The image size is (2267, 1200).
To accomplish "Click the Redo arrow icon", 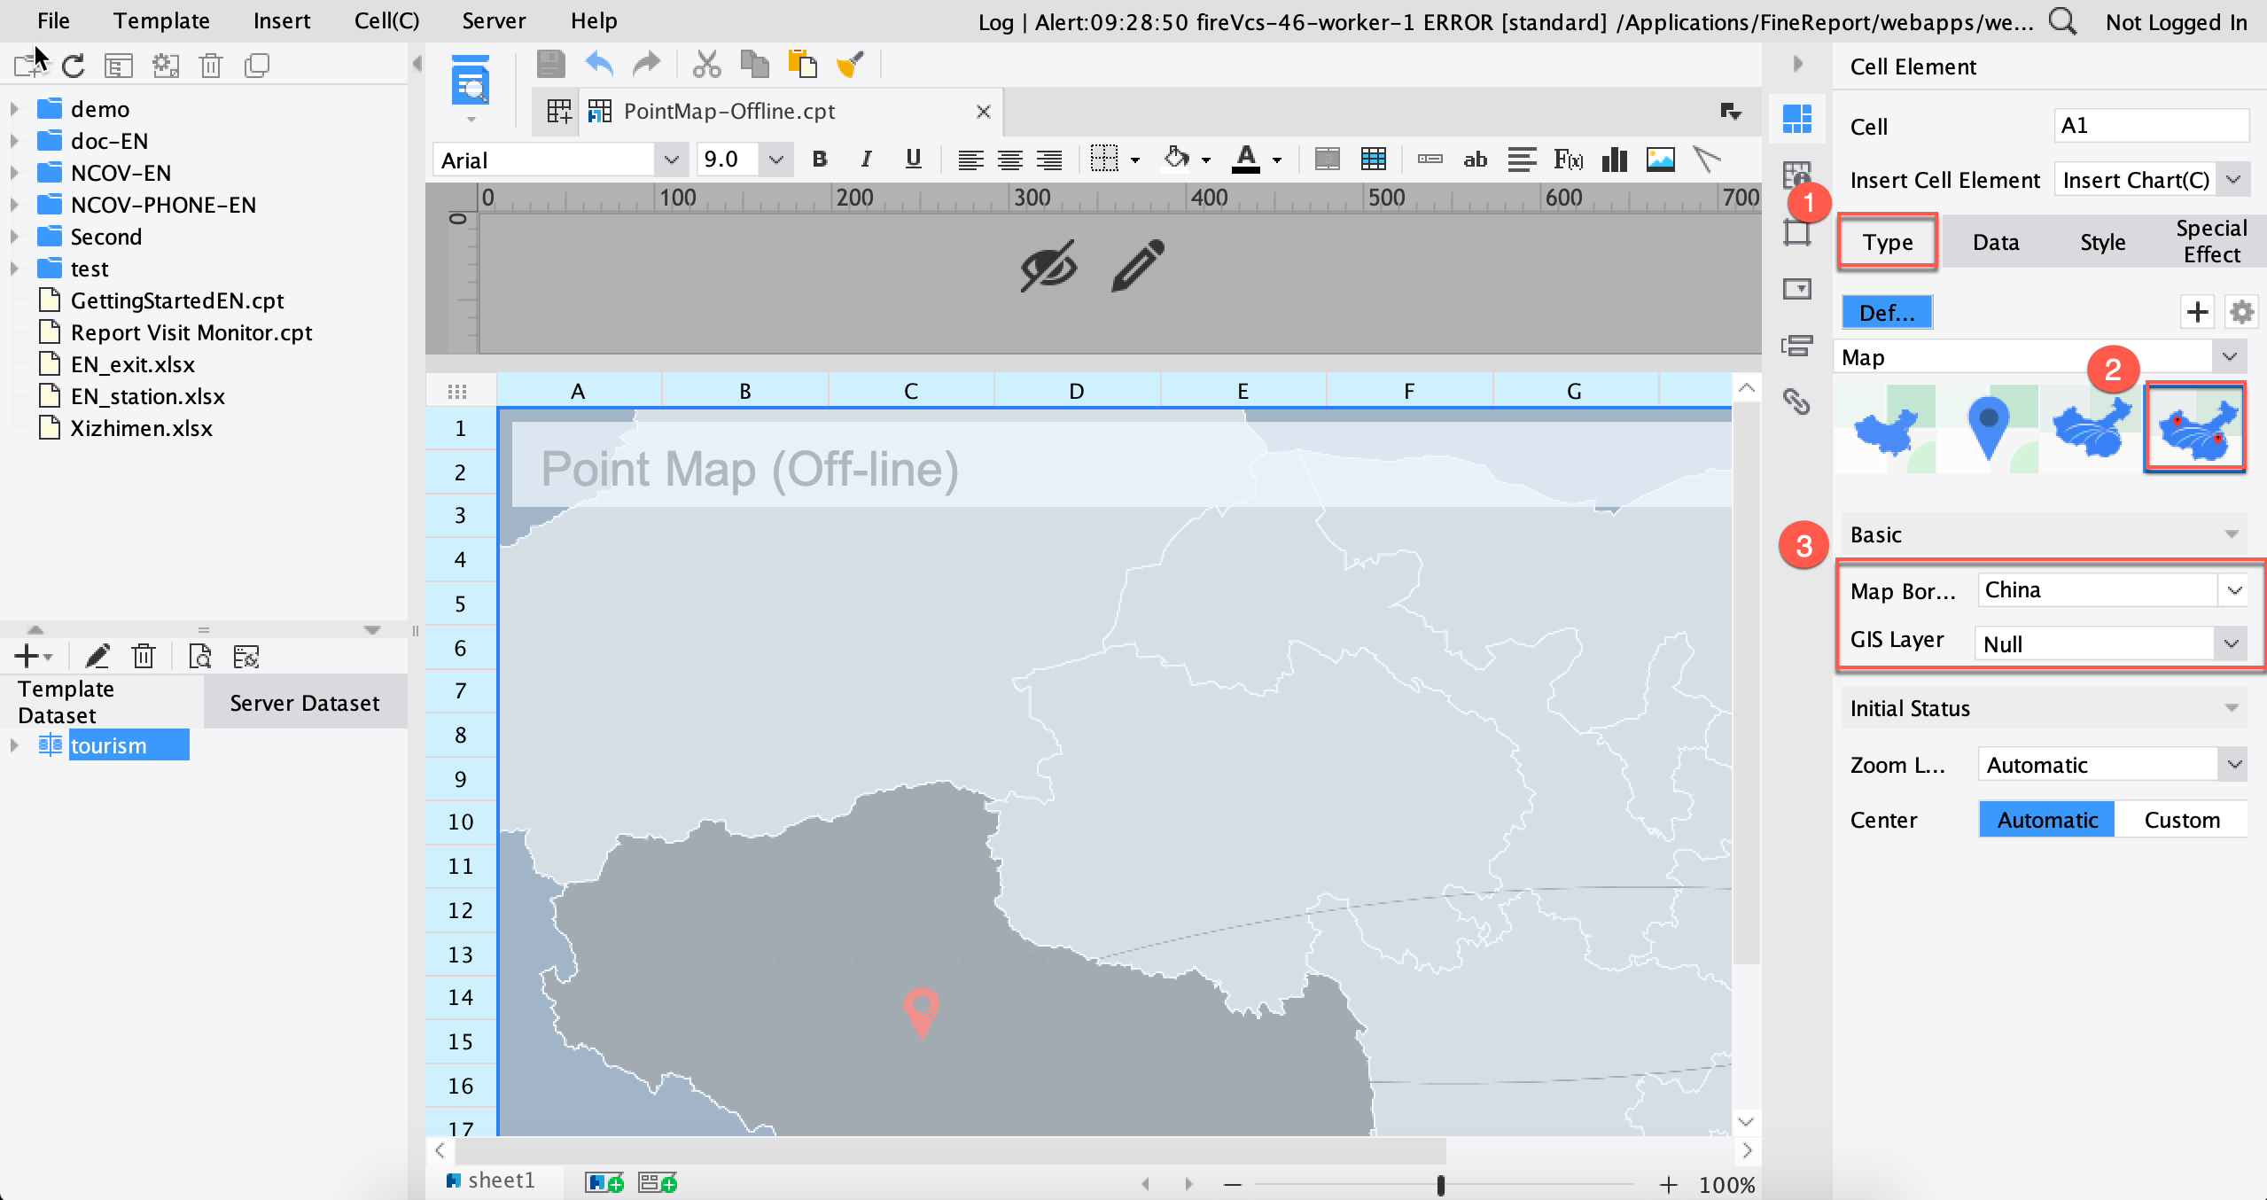I will click(646, 64).
